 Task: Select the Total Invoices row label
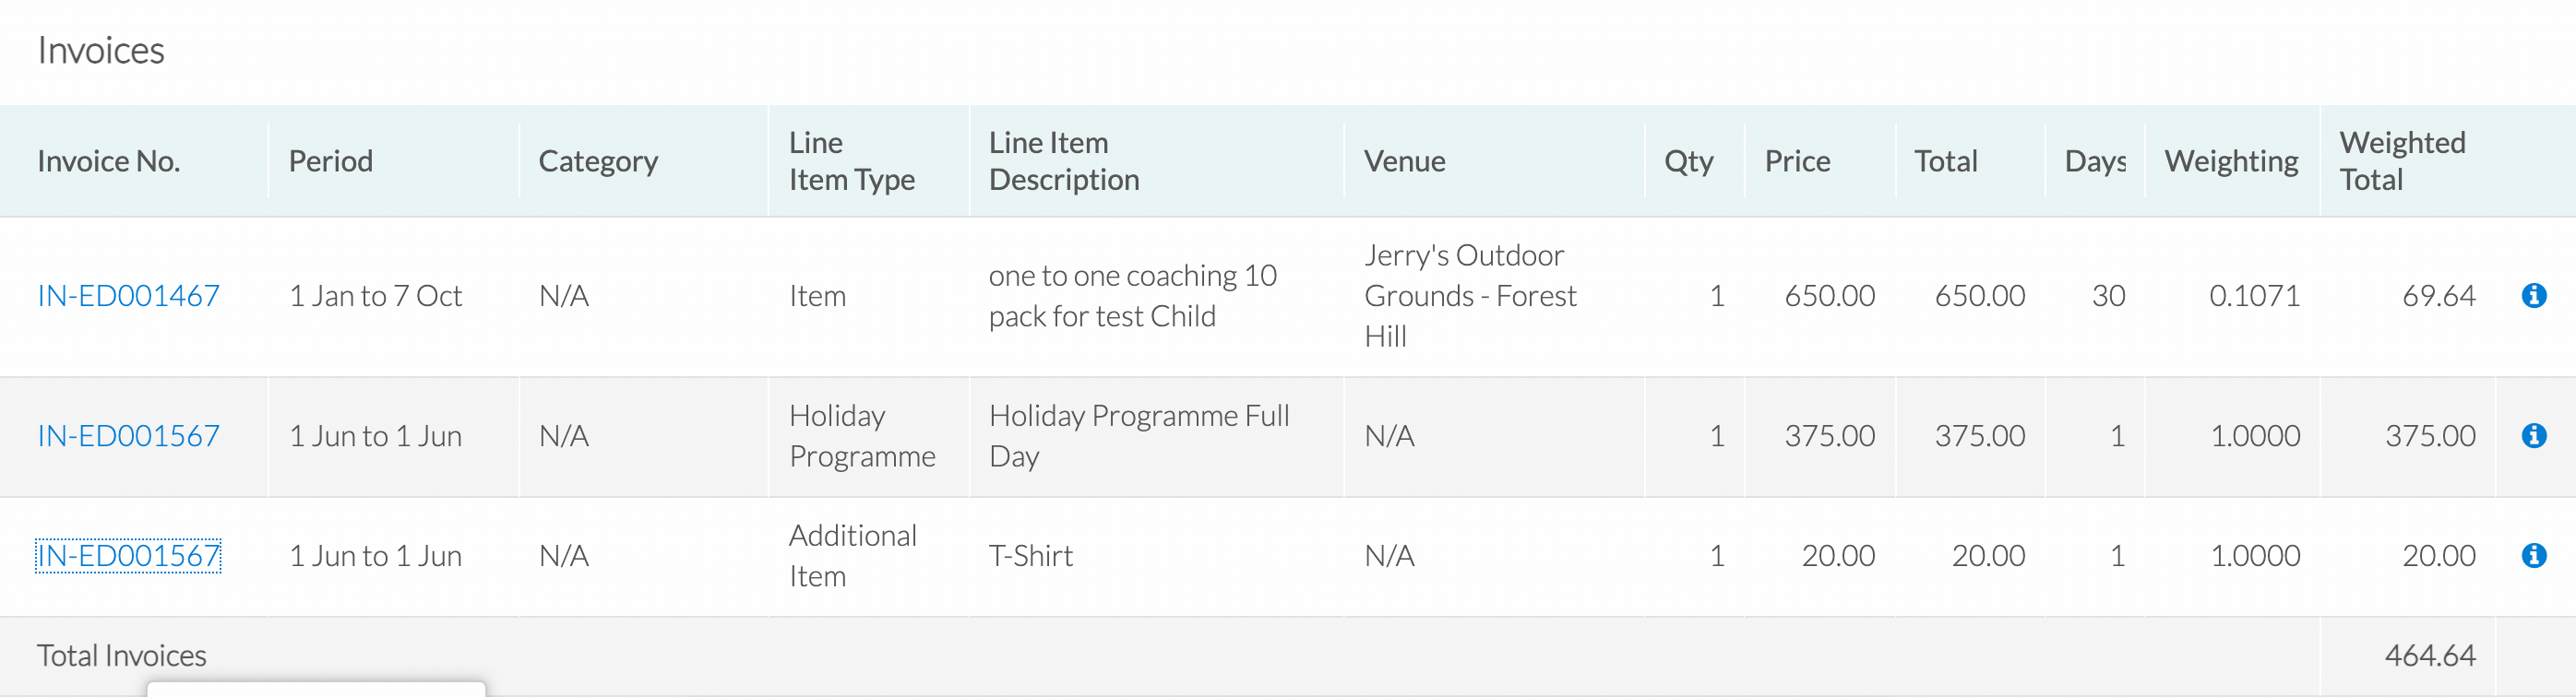tap(122, 656)
